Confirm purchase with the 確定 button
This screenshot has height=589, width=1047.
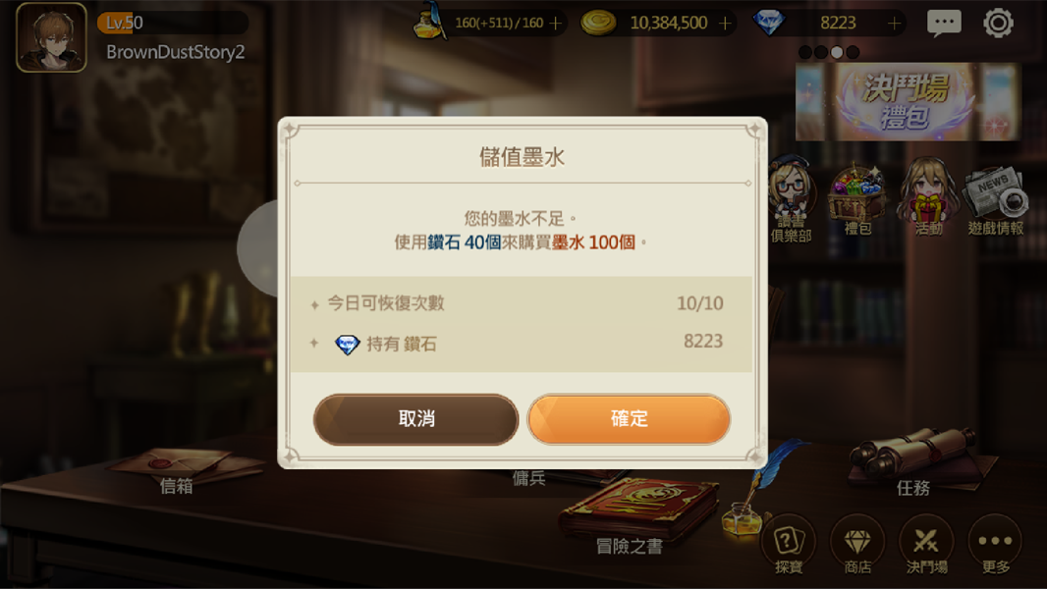(629, 419)
